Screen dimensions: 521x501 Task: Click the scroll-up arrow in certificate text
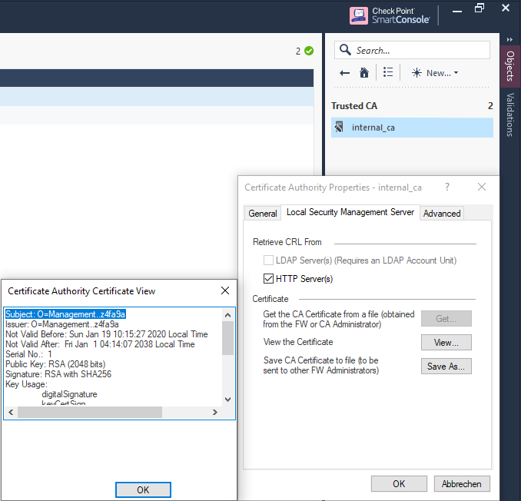pos(227,314)
